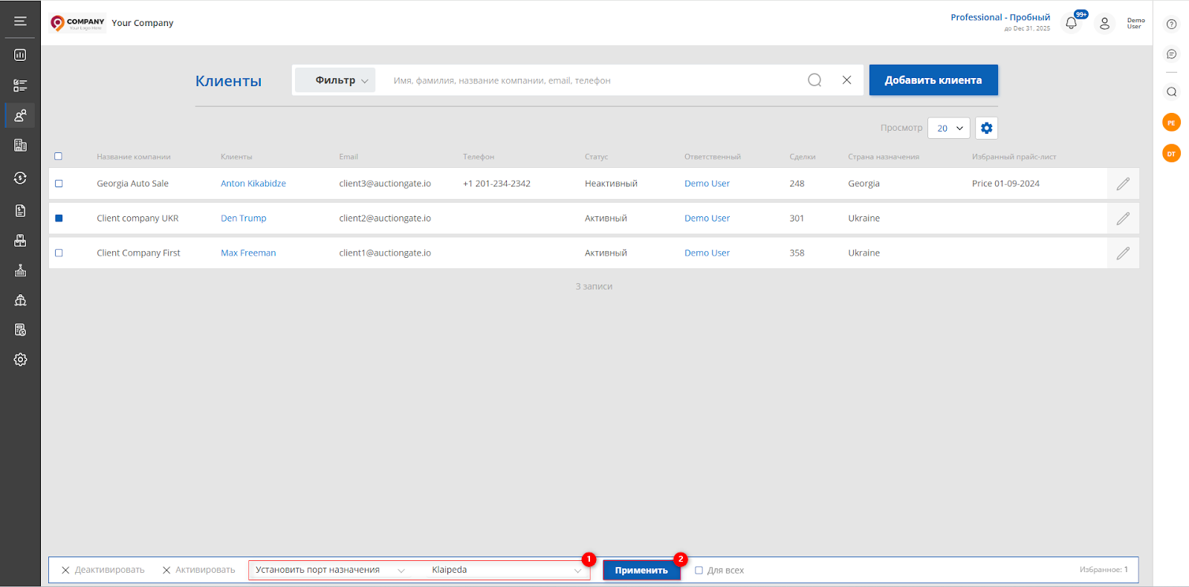The height and width of the screenshot is (587, 1189).
Task: Click the search icon on the right panel
Action: pos(1171,92)
